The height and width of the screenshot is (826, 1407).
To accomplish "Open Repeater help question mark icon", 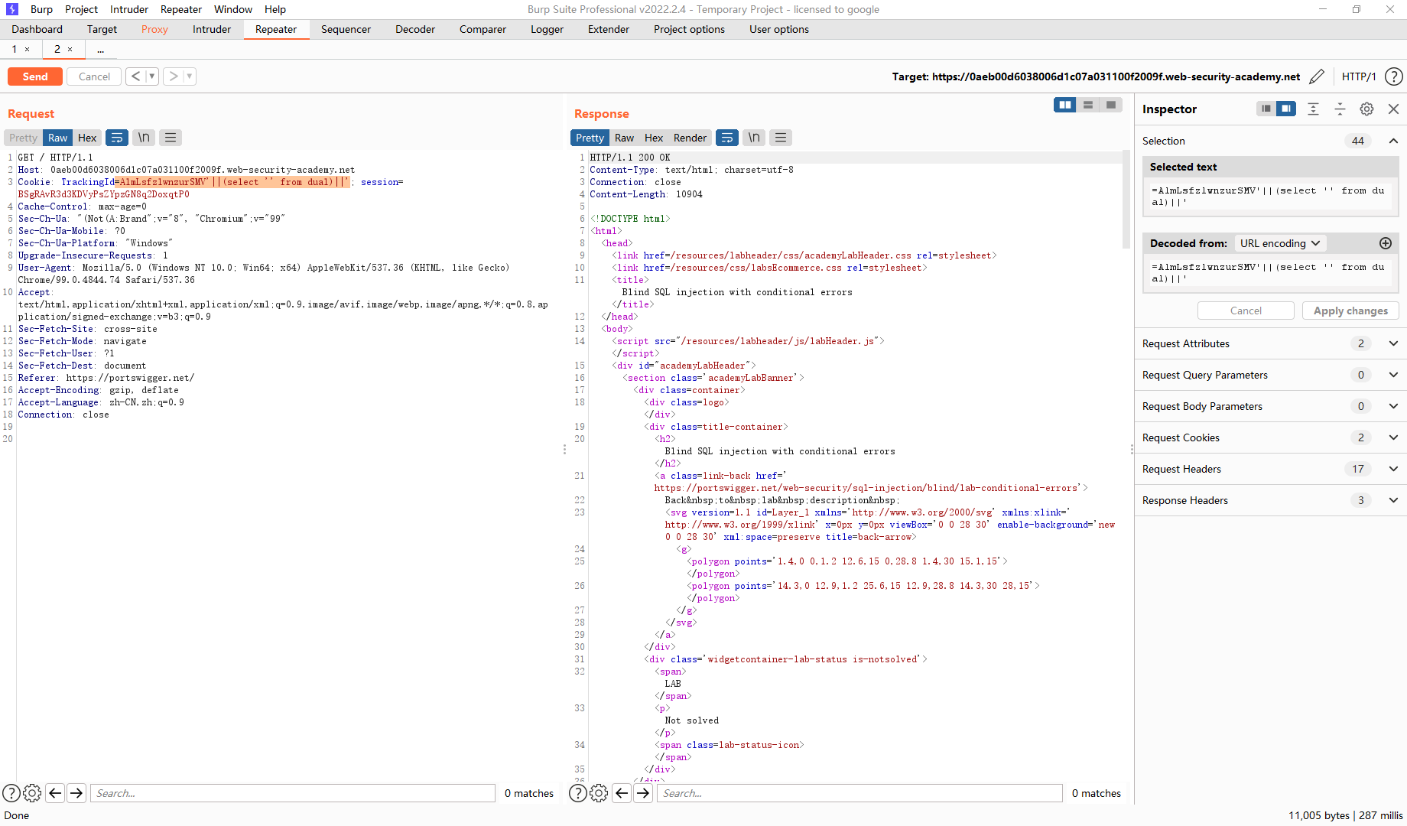I will (1394, 76).
